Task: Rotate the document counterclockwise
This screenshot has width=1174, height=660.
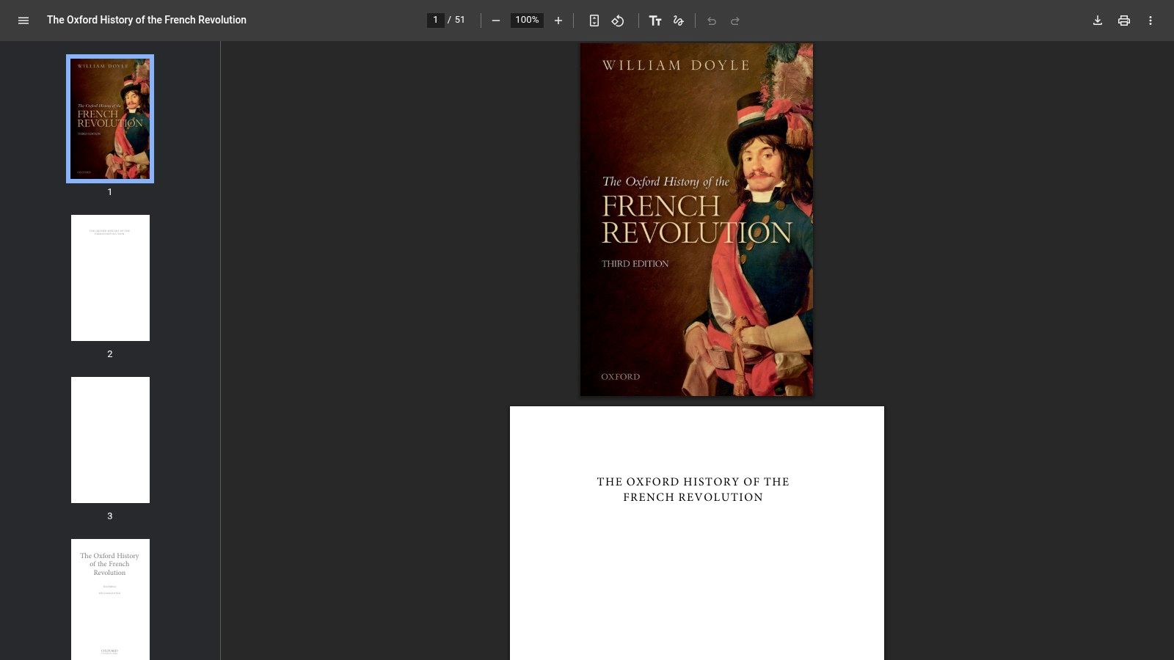Action: 618,21
